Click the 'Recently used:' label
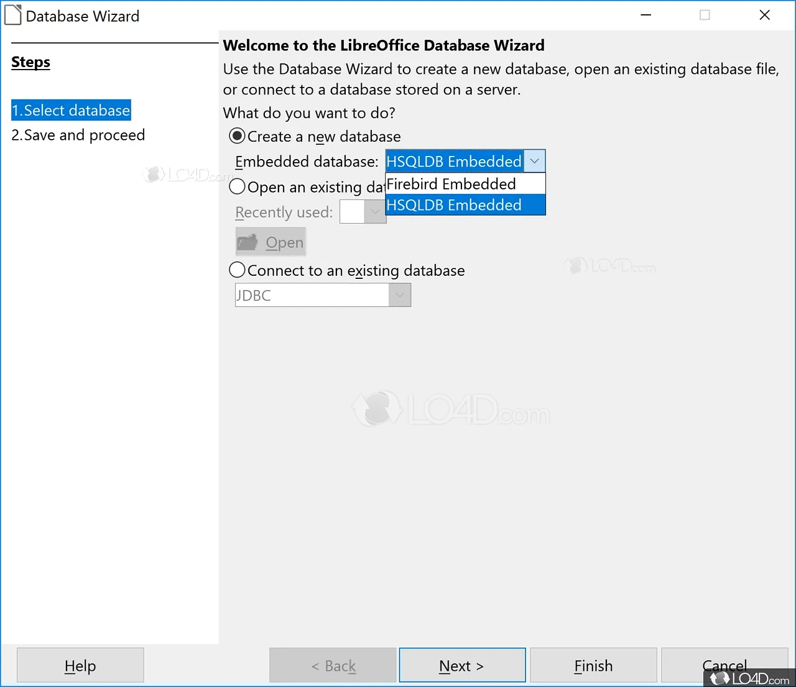Viewport: 796px width, 687px height. 284,212
